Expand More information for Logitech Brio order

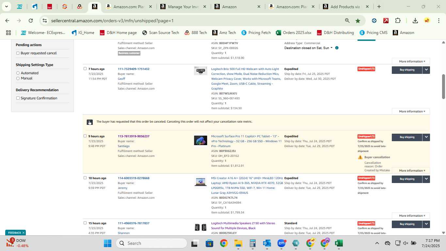point(411,111)
